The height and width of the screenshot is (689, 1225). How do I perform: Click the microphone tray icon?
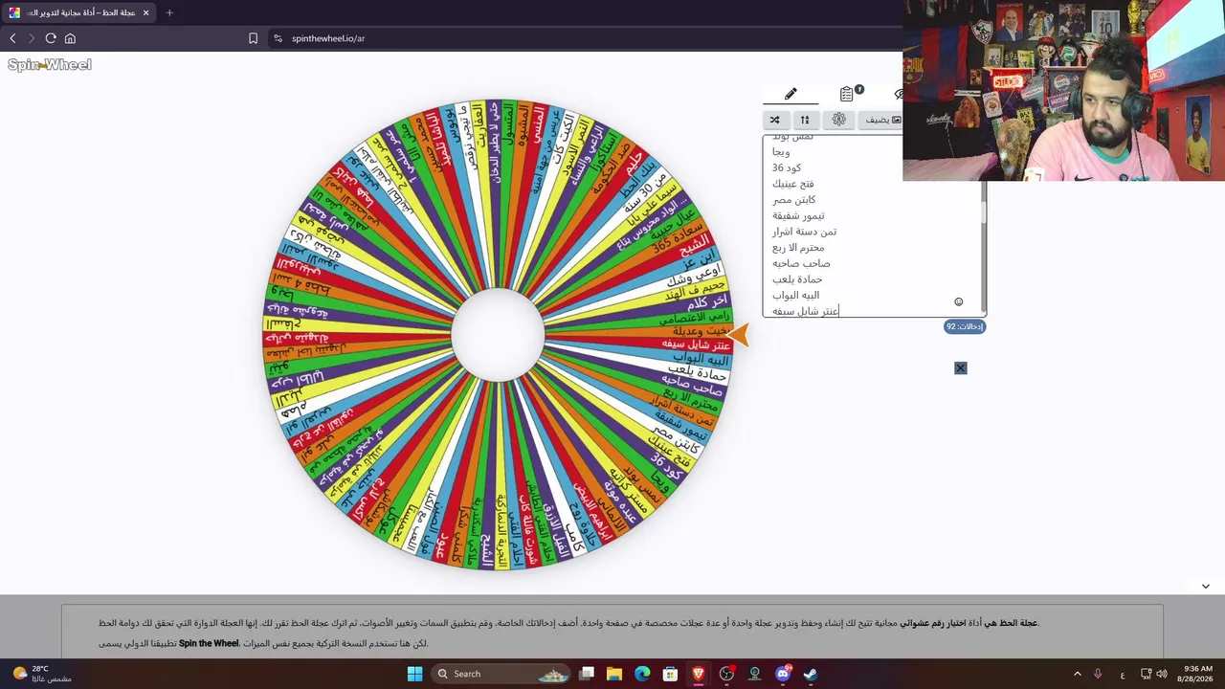(x=1098, y=674)
